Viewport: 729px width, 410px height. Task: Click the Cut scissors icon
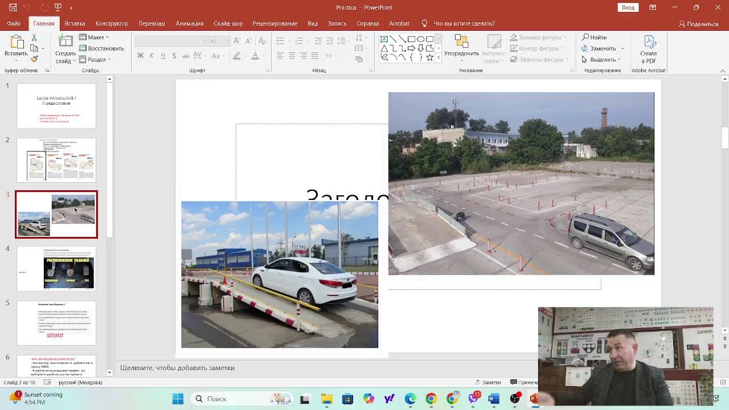tap(34, 38)
